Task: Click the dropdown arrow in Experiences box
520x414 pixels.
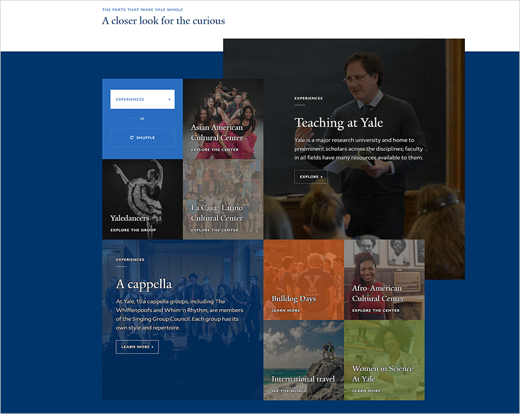Action: coord(169,100)
